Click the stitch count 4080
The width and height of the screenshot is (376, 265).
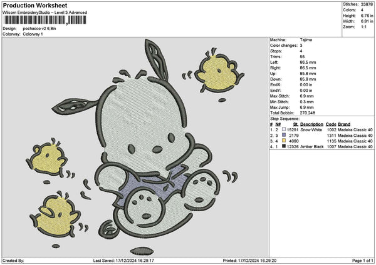(294, 141)
